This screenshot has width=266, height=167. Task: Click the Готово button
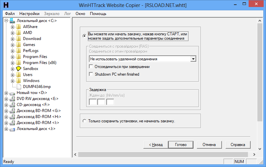pyautogui.click(x=181, y=145)
